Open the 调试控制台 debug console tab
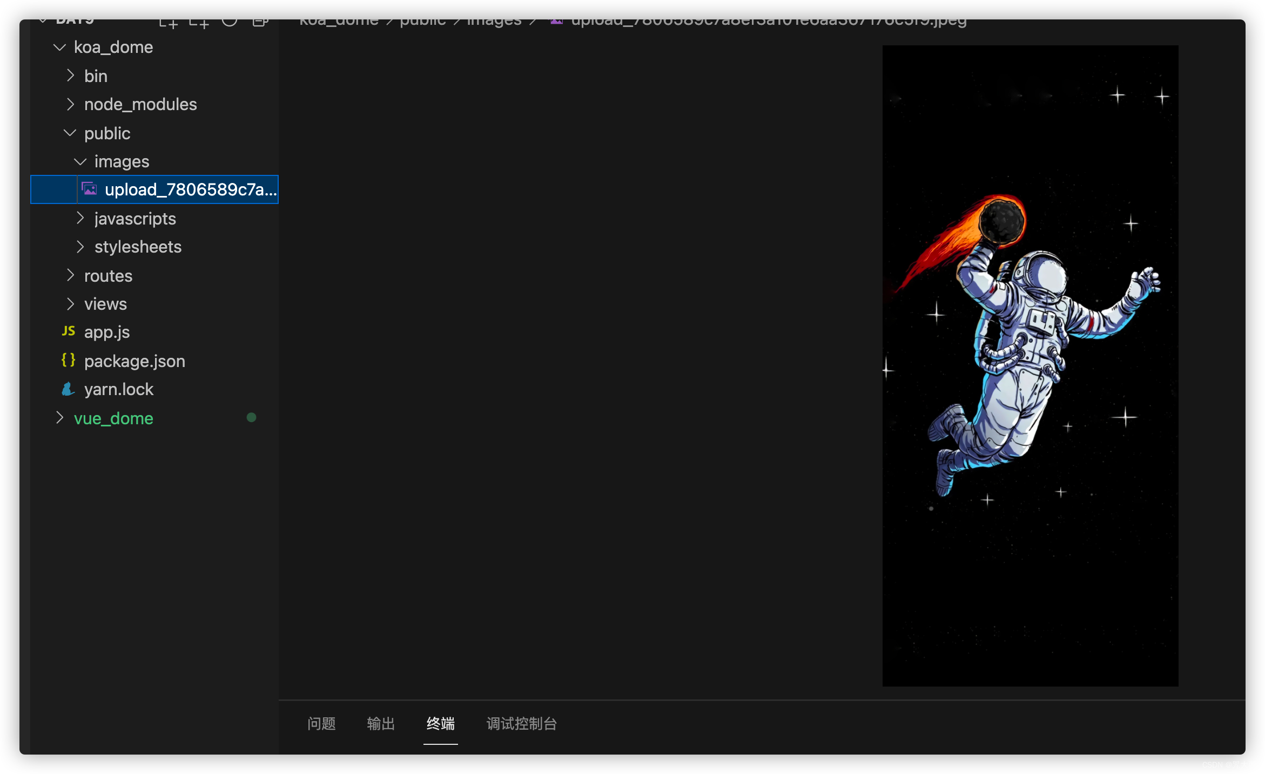The height and width of the screenshot is (774, 1265). [x=521, y=723]
